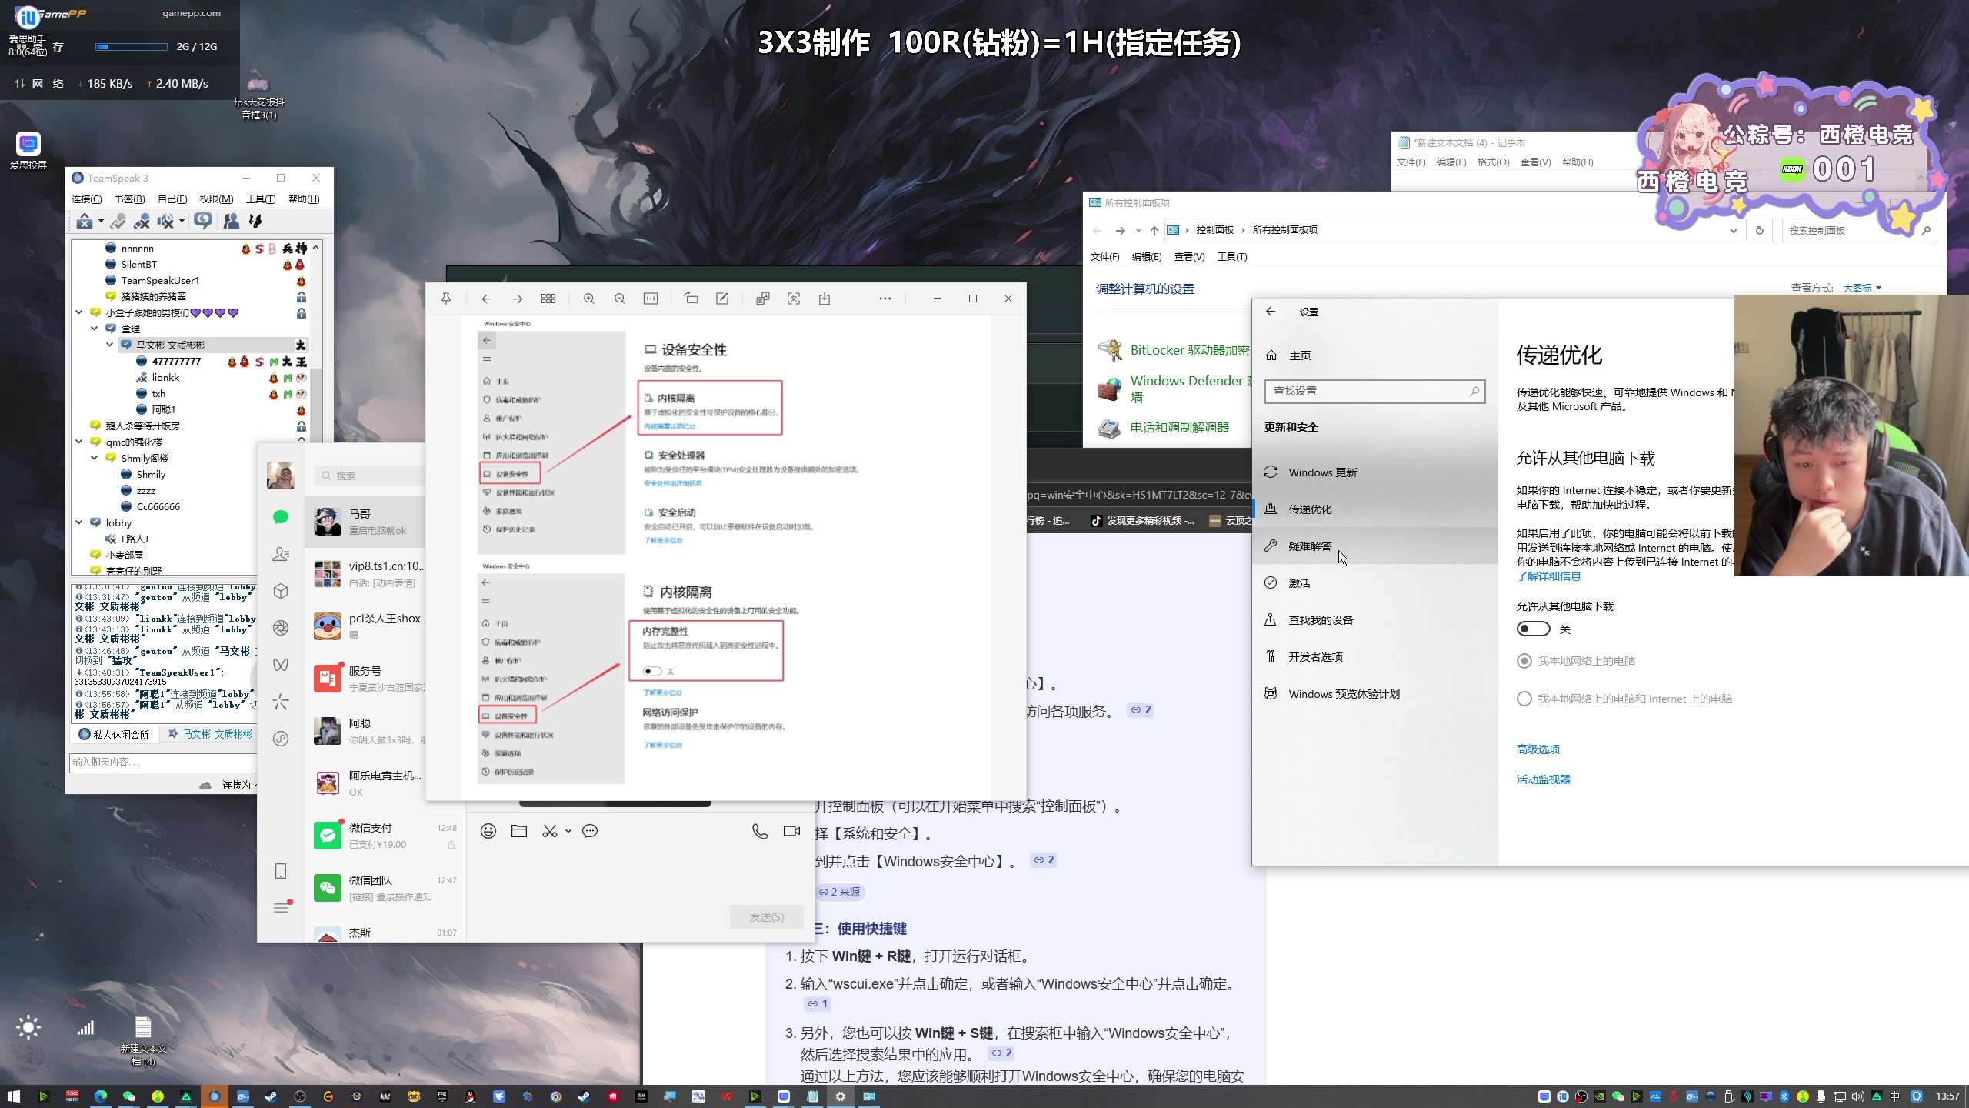This screenshot has width=1969, height=1108.
Task: Go to previous image in the image viewer
Action: tap(486, 299)
